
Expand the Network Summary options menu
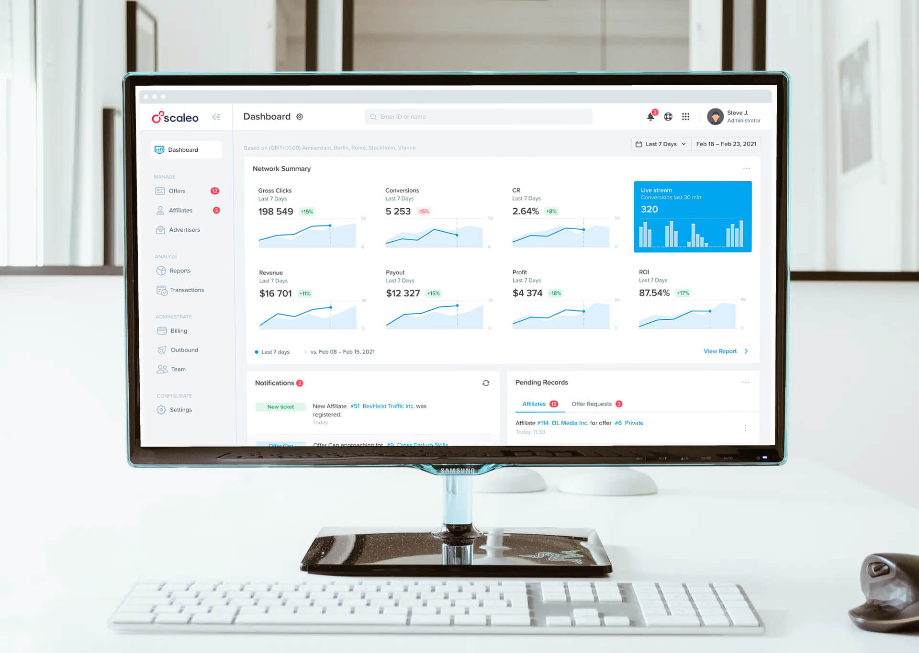tap(747, 168)
